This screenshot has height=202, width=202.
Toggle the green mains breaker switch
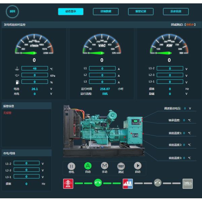click(x=98, y=183)
